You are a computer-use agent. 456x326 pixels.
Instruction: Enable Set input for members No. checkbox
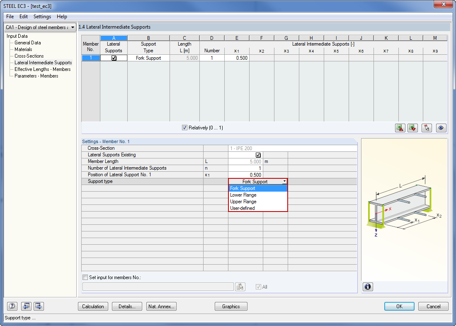[x=85, y=277]
